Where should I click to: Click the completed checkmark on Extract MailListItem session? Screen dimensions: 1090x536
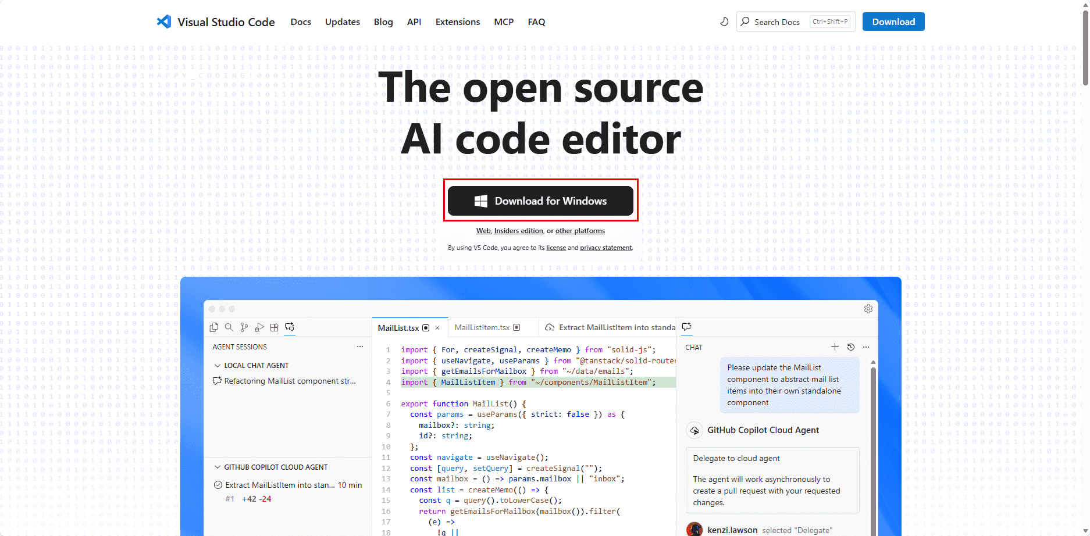[x=218, y=484]
